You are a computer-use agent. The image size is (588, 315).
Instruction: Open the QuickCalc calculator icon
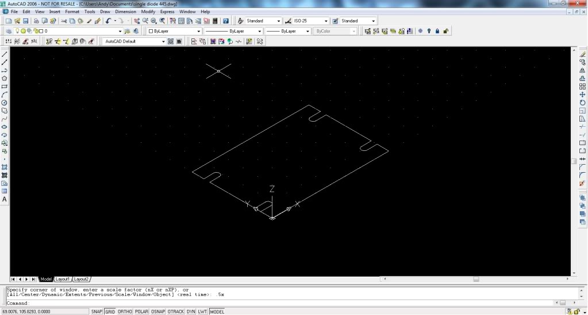point(214,21)
